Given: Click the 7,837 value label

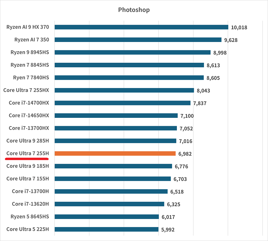Looking at the screenshot, I should [200, 103].
